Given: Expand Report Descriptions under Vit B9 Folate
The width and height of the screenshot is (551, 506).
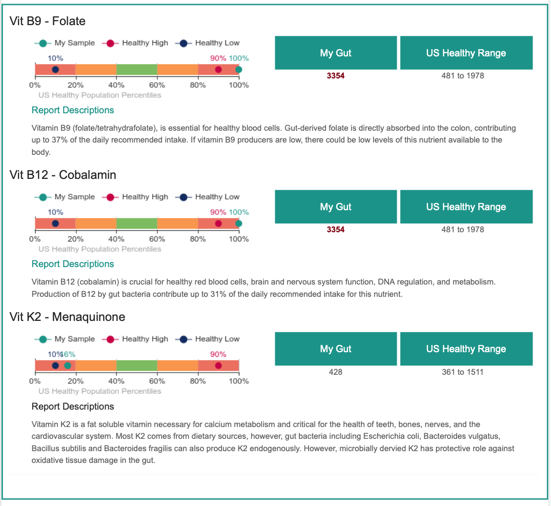Looking at the screenshot, I should (73, 110).
